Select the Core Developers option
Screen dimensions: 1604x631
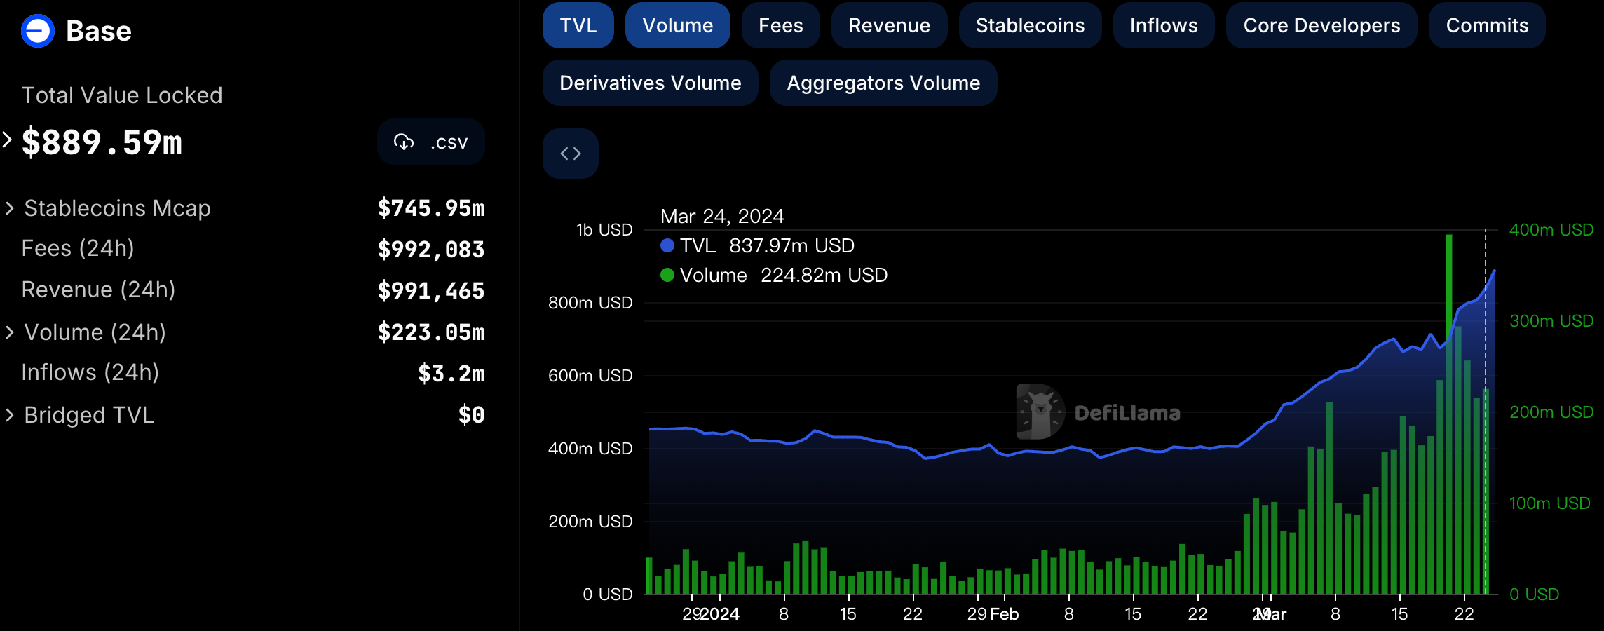pyautogui.click(x=1321, y=26)
